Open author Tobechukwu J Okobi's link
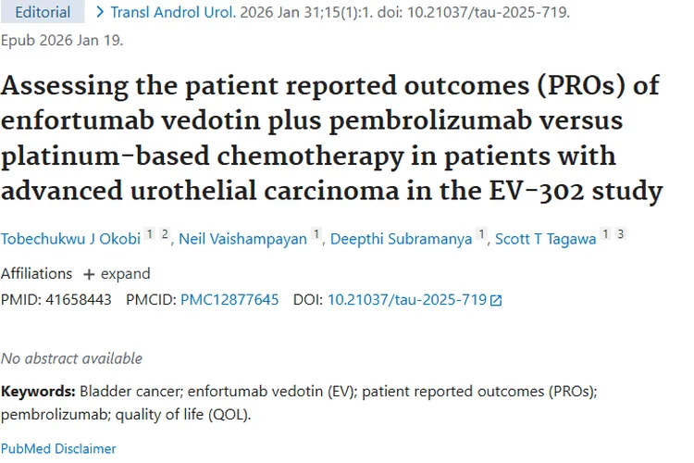 tap(70, 237)
